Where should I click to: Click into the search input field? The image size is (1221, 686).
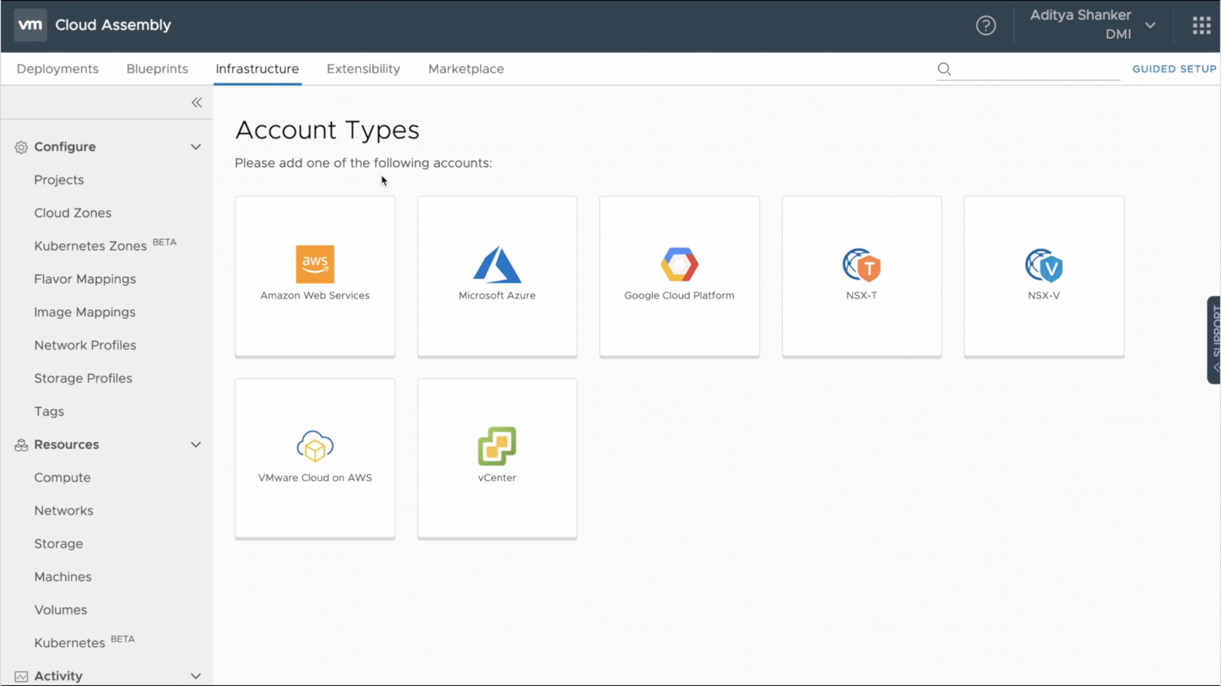(x=1035, y=69)
